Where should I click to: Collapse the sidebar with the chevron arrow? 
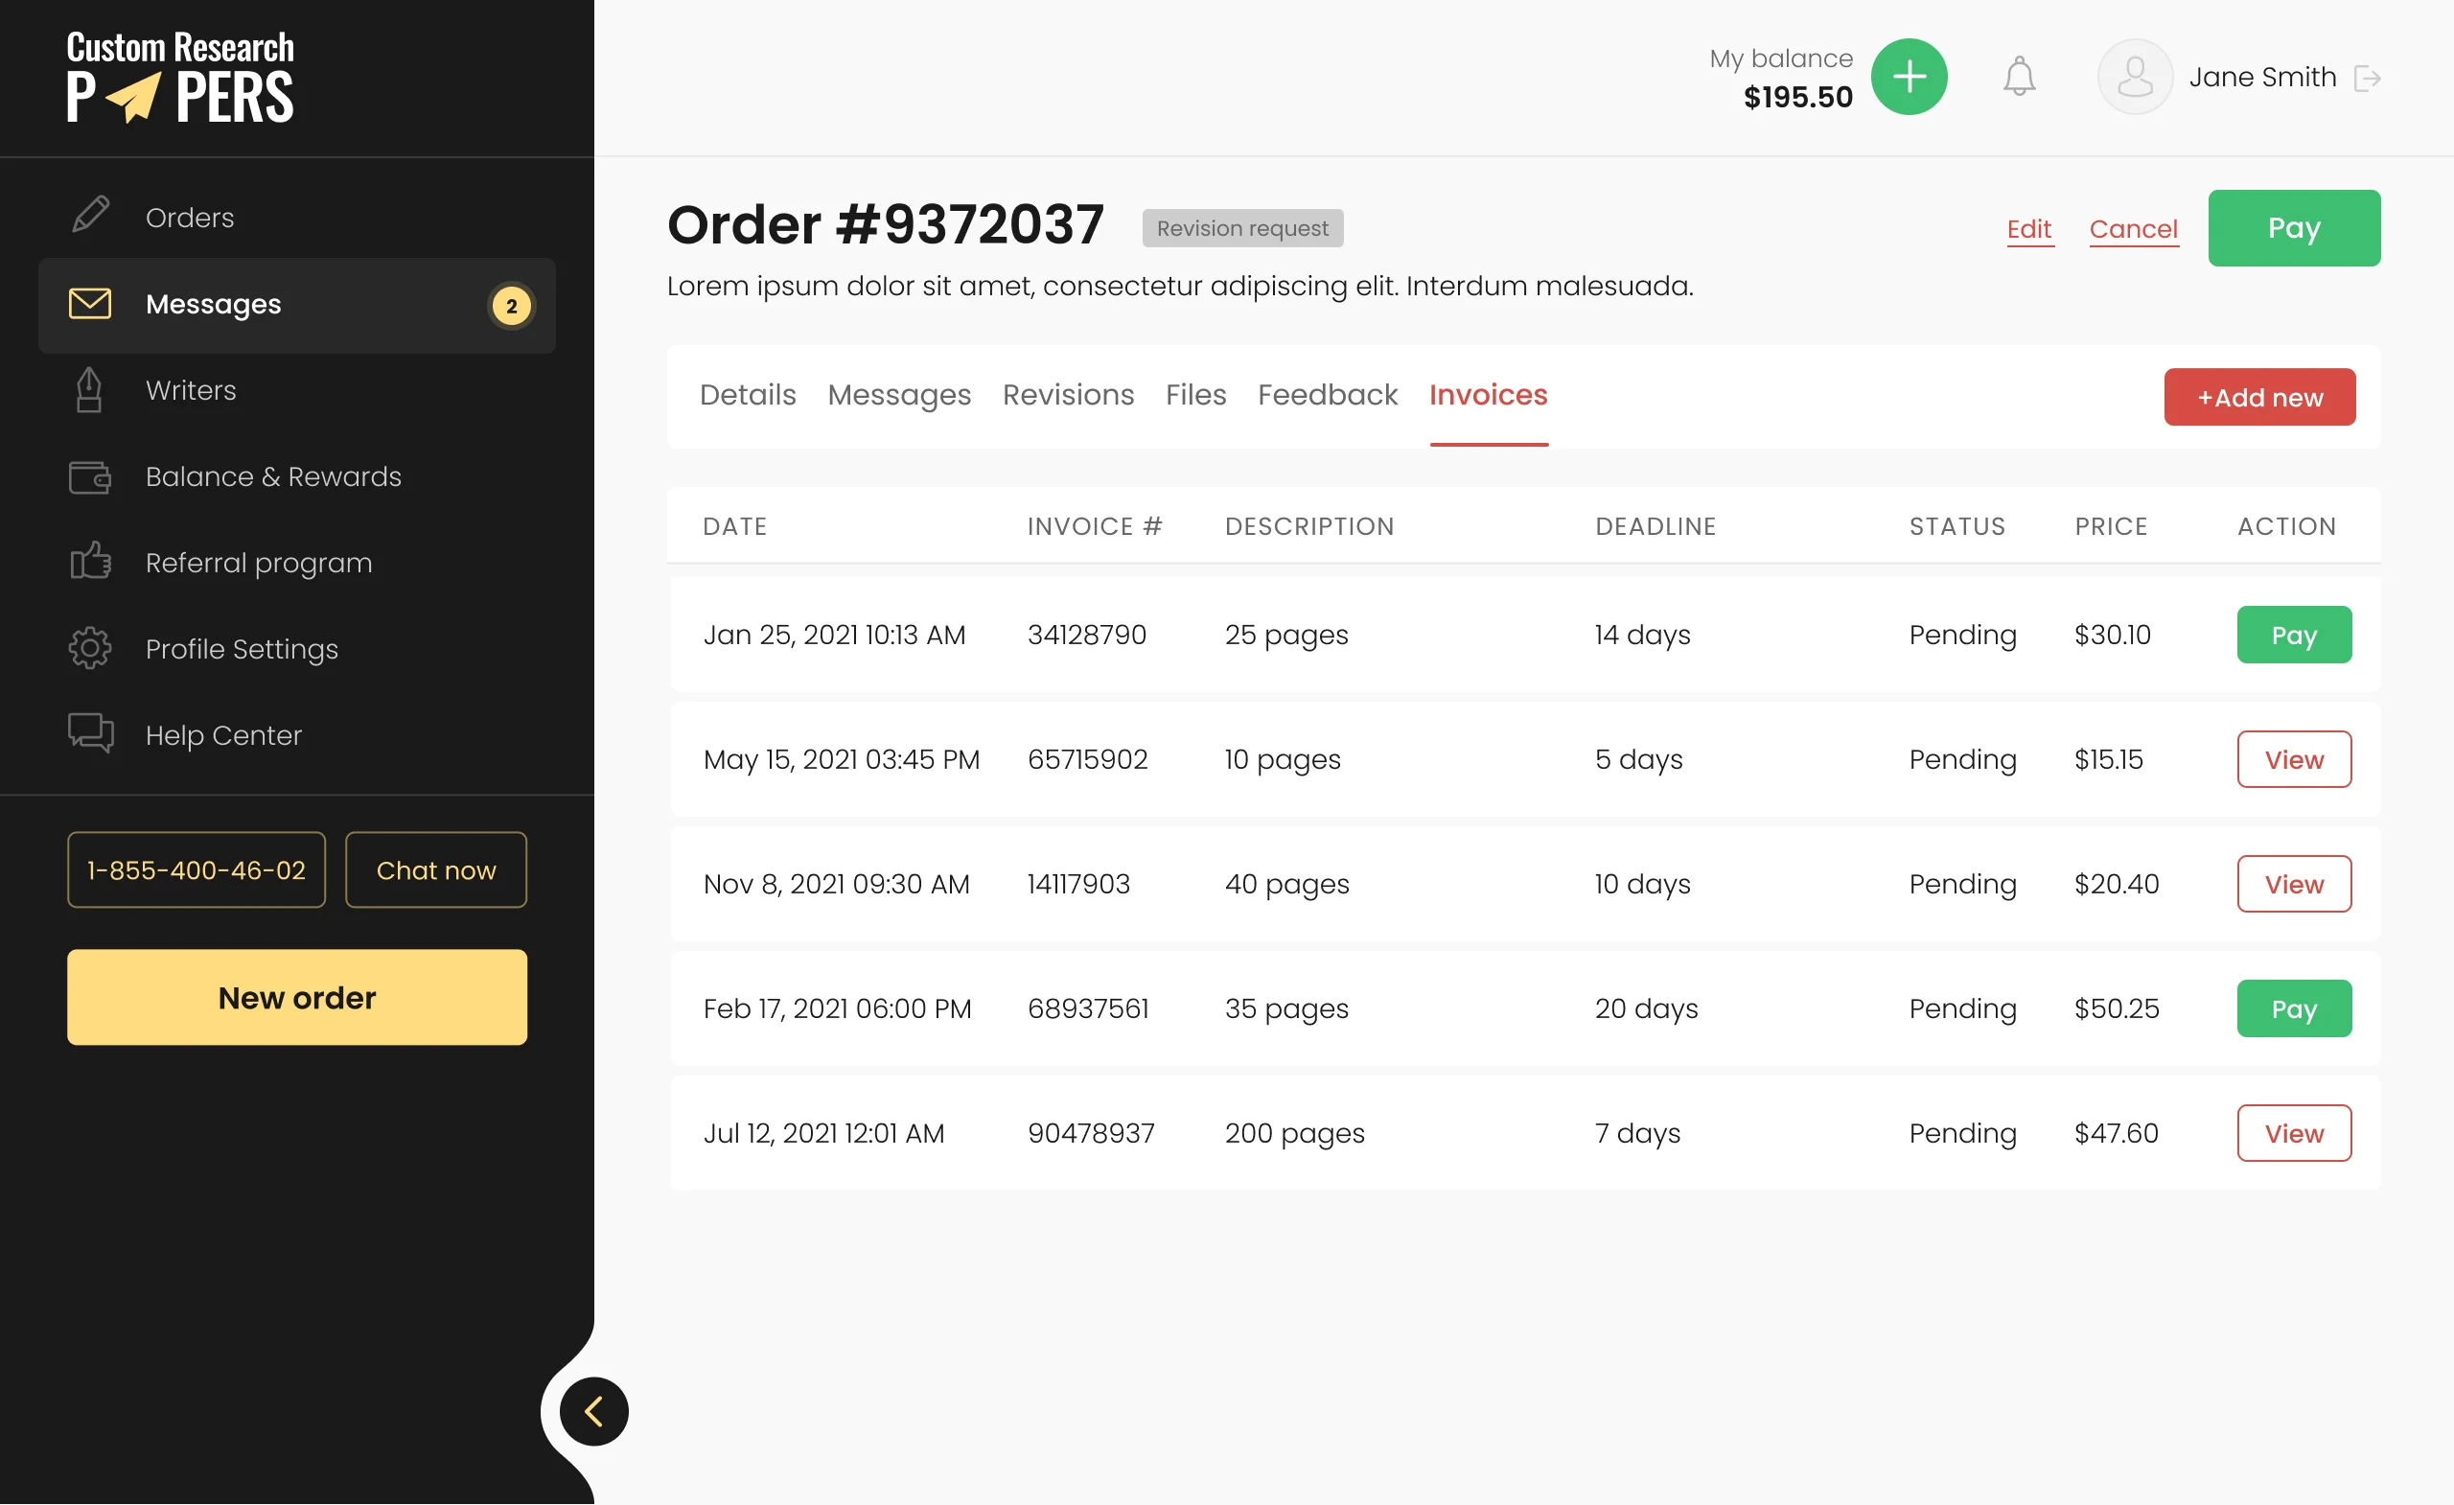593,1411
